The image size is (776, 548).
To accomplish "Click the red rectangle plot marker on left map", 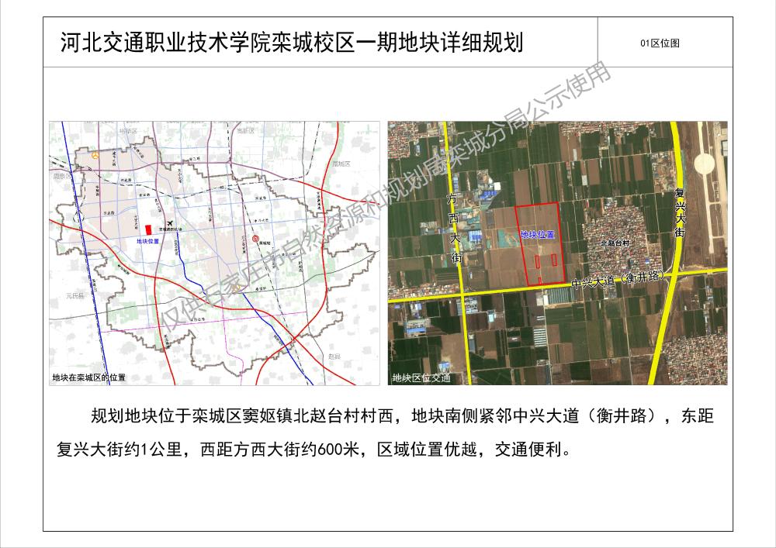I will (x=147, y=229).
